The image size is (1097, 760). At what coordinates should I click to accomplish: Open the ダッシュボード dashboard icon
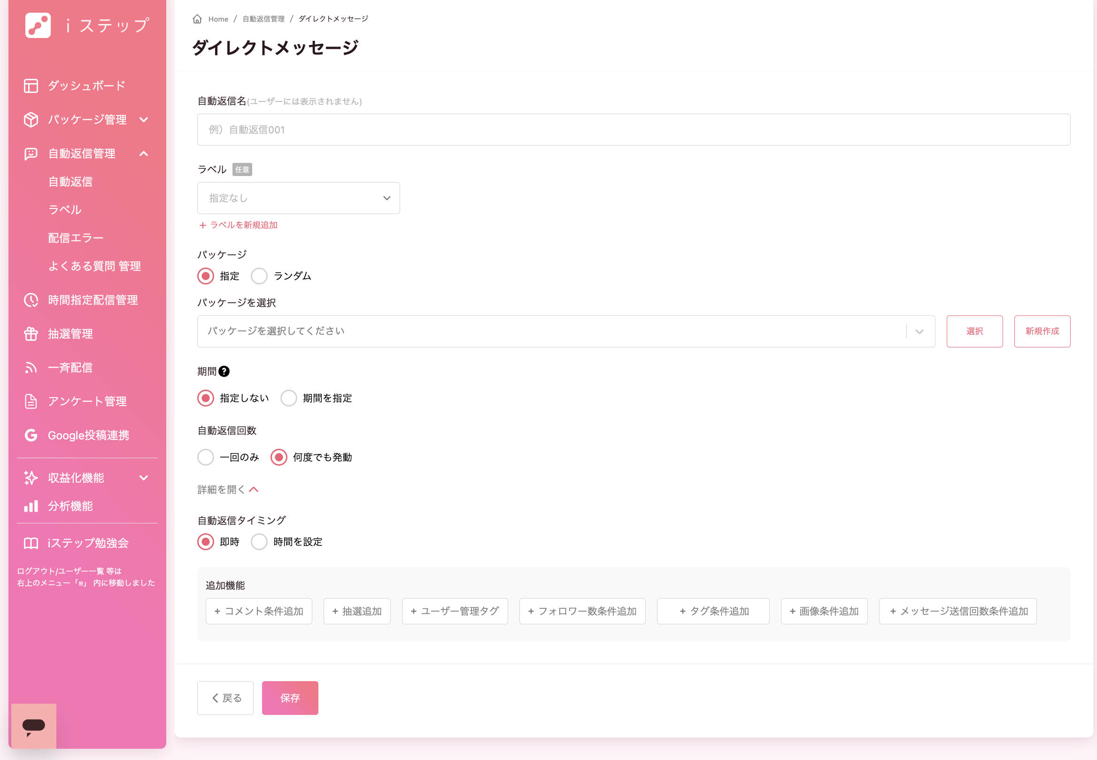click(31, 86)
